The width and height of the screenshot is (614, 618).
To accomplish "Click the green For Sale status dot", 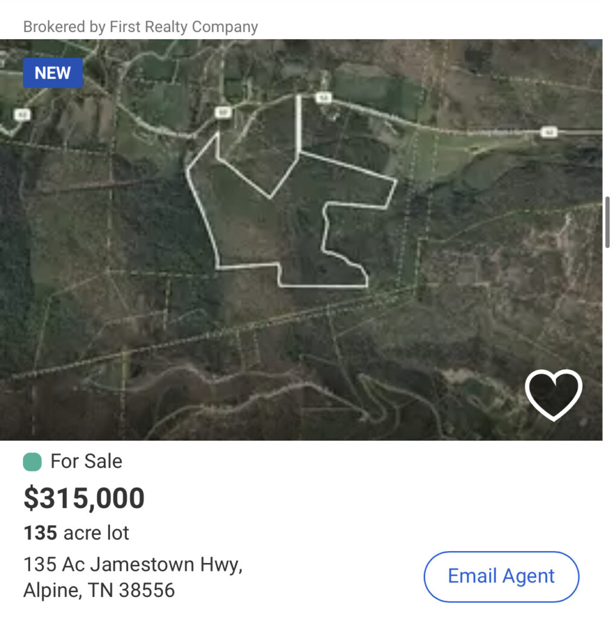I will tap(32, 462).
